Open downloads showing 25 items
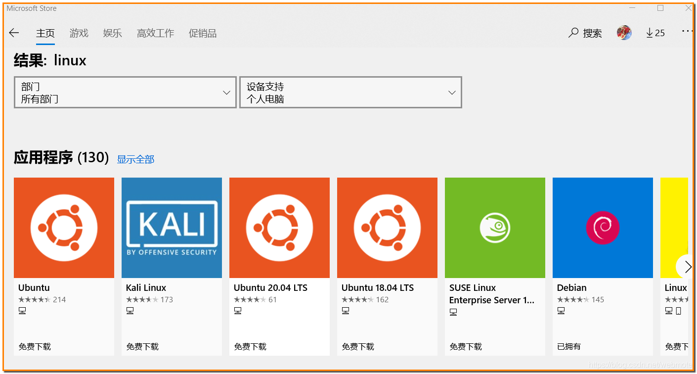Image resolution: width=697 pixels, height=374 pixels. coord(655,33)
